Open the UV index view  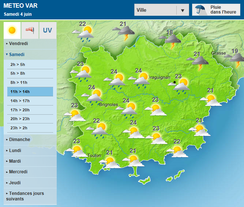point(48,30)
